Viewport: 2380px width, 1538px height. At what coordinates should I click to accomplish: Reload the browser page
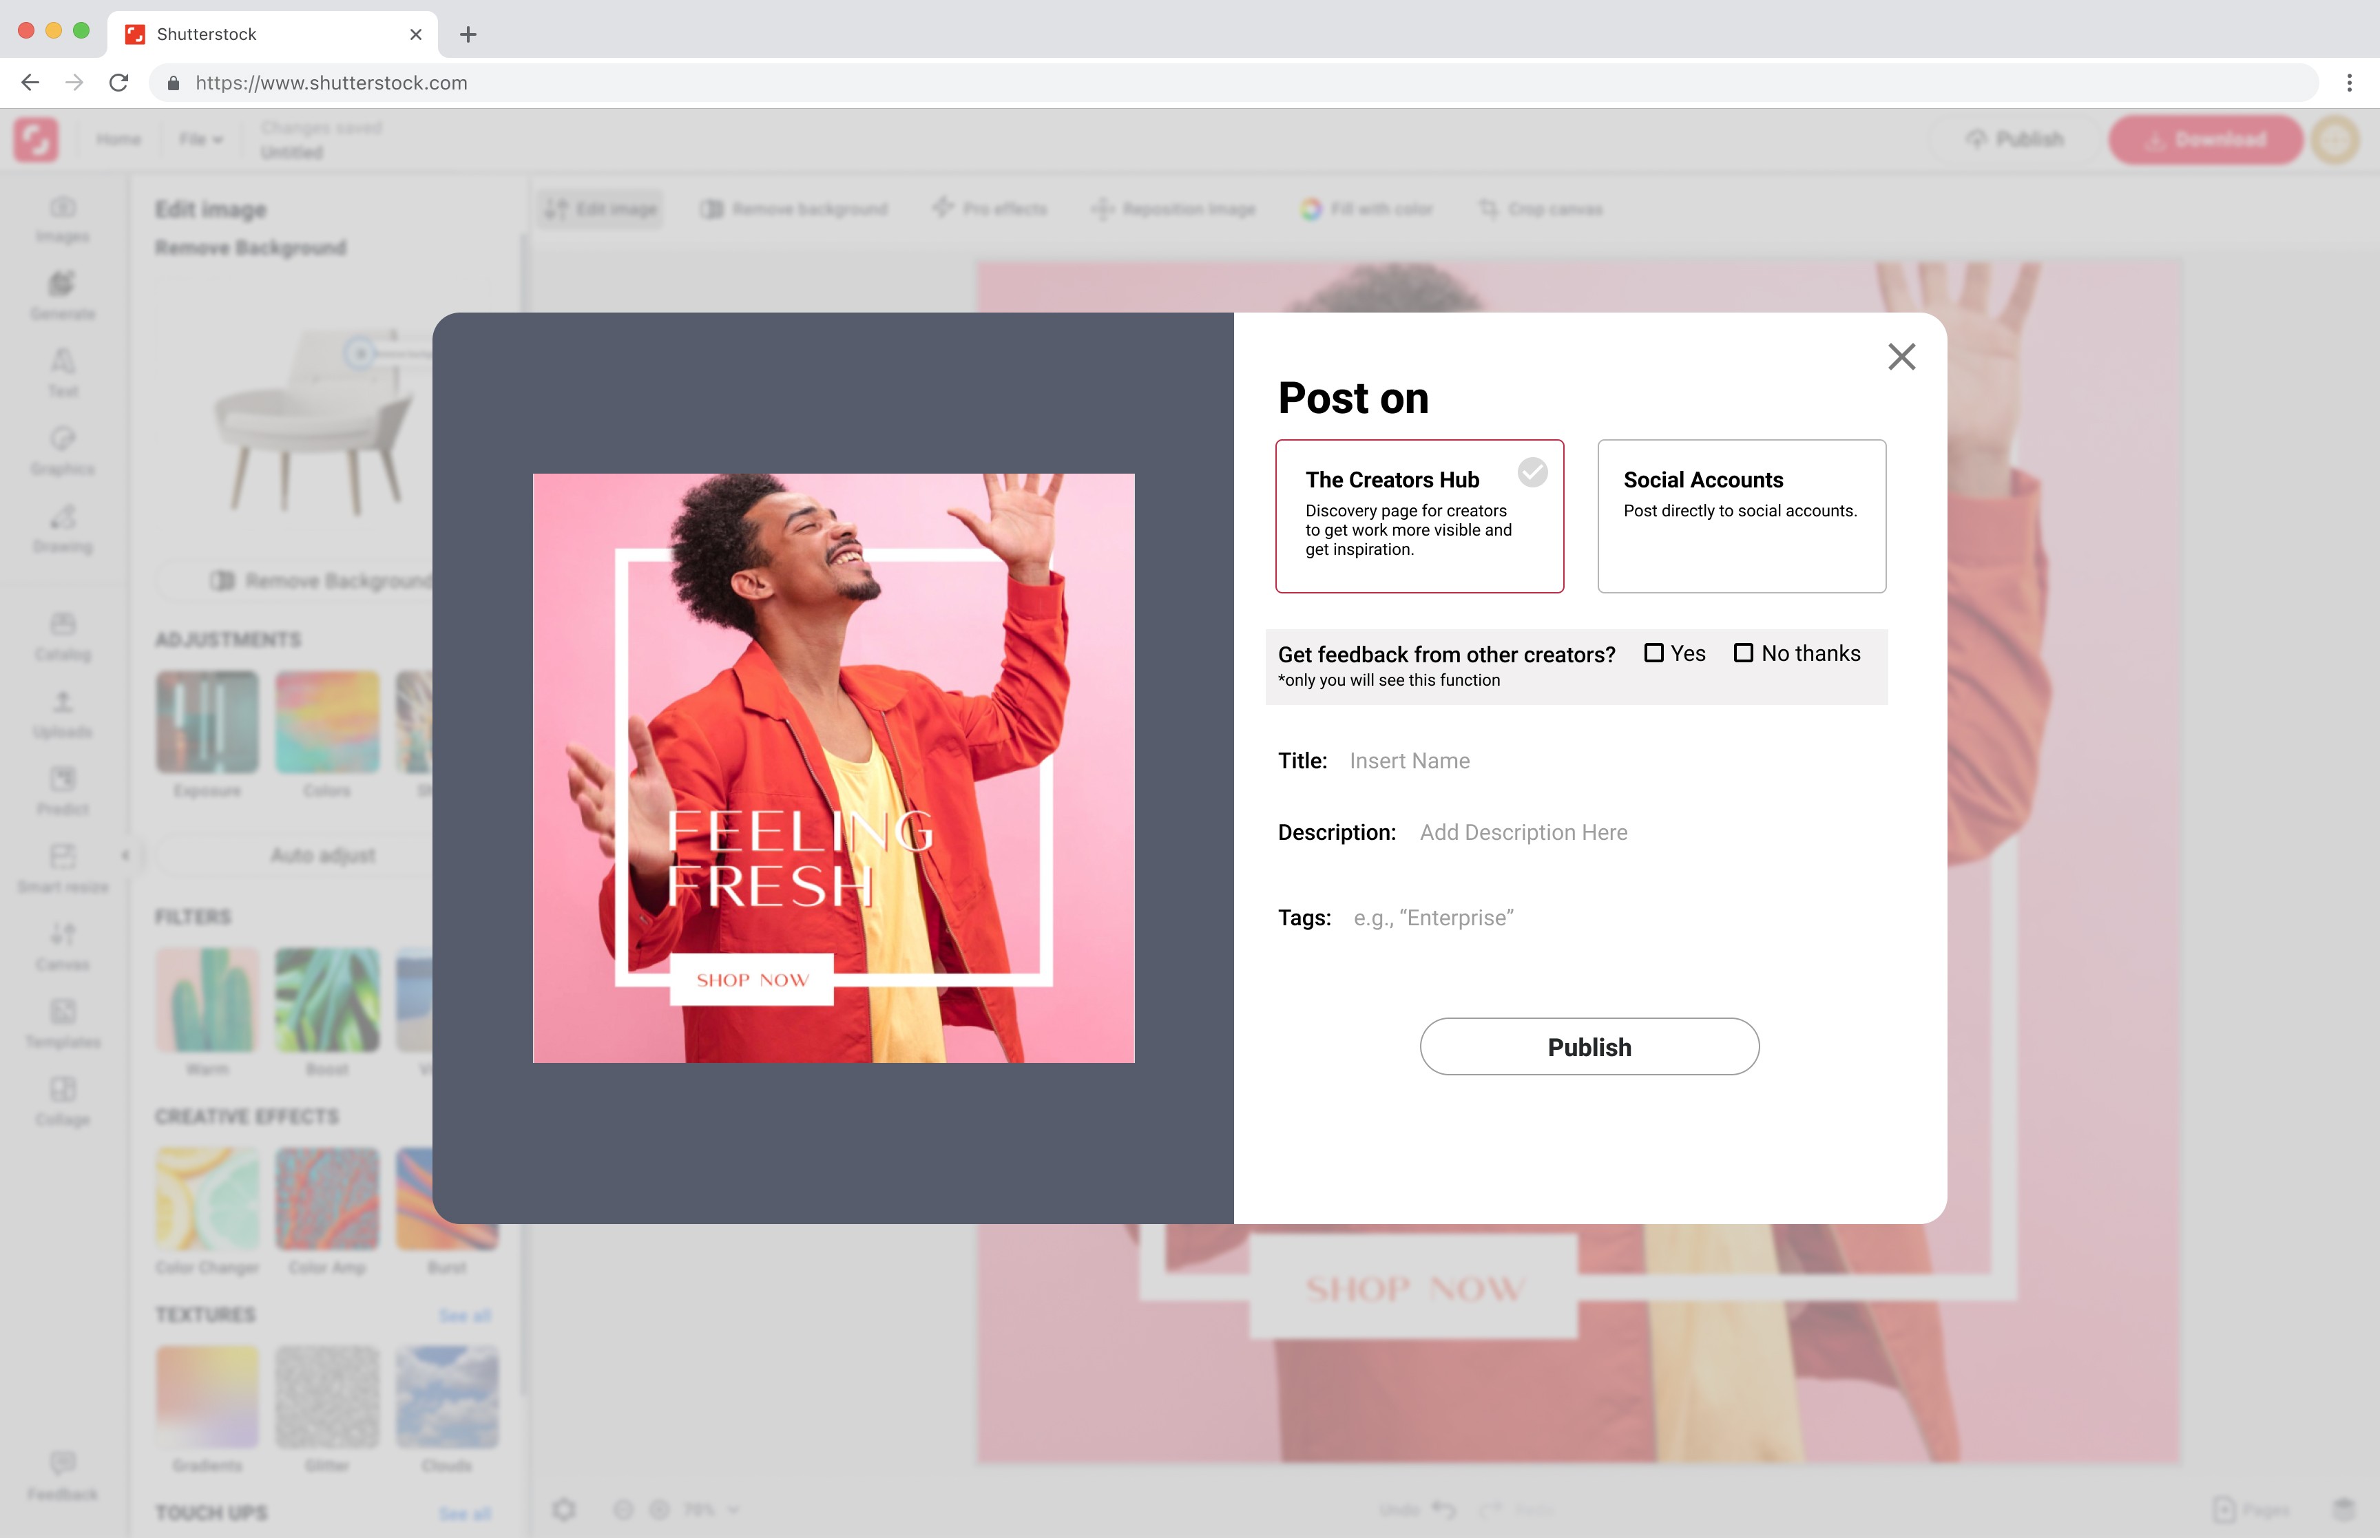pos(119,83)
